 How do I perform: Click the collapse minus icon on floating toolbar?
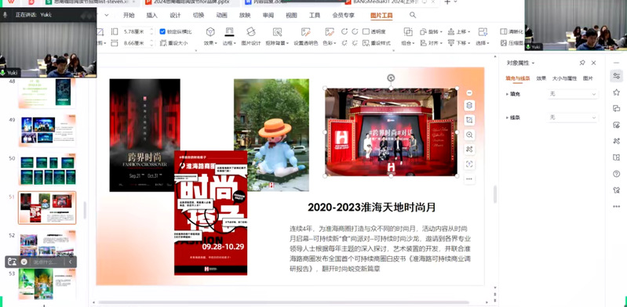469,92
